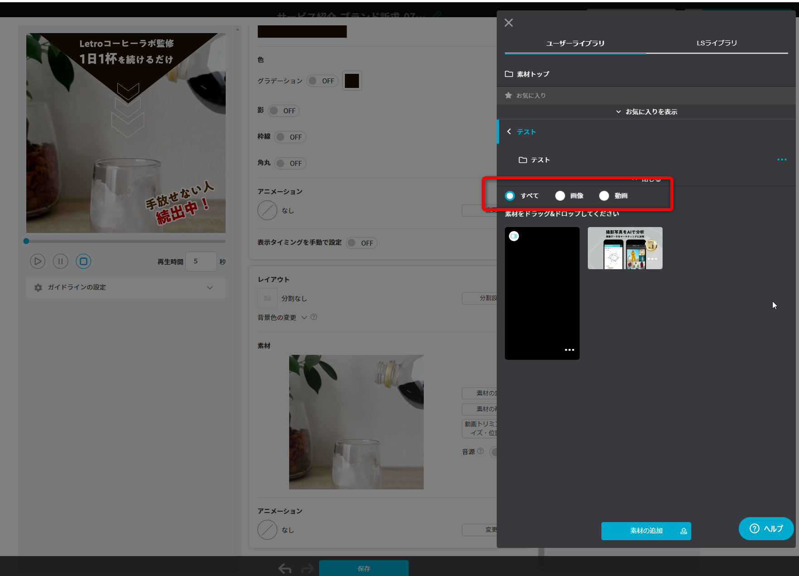Image resolution: width=799 pixels, height=576 pixels.
Task: Open options dots on AI分析 image thumbnail
Action: (652, 259)
